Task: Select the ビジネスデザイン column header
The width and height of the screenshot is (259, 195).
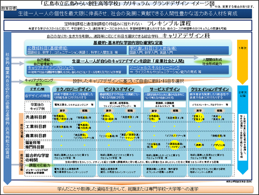Action: (119, 89)
